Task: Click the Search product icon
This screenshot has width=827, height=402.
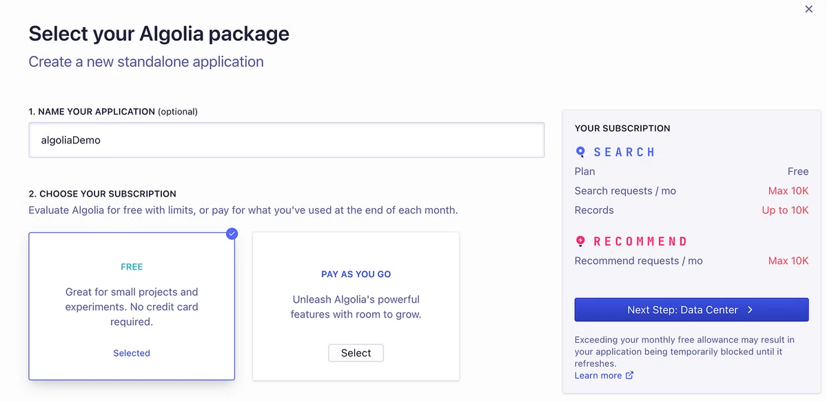Action: point(580,152)
